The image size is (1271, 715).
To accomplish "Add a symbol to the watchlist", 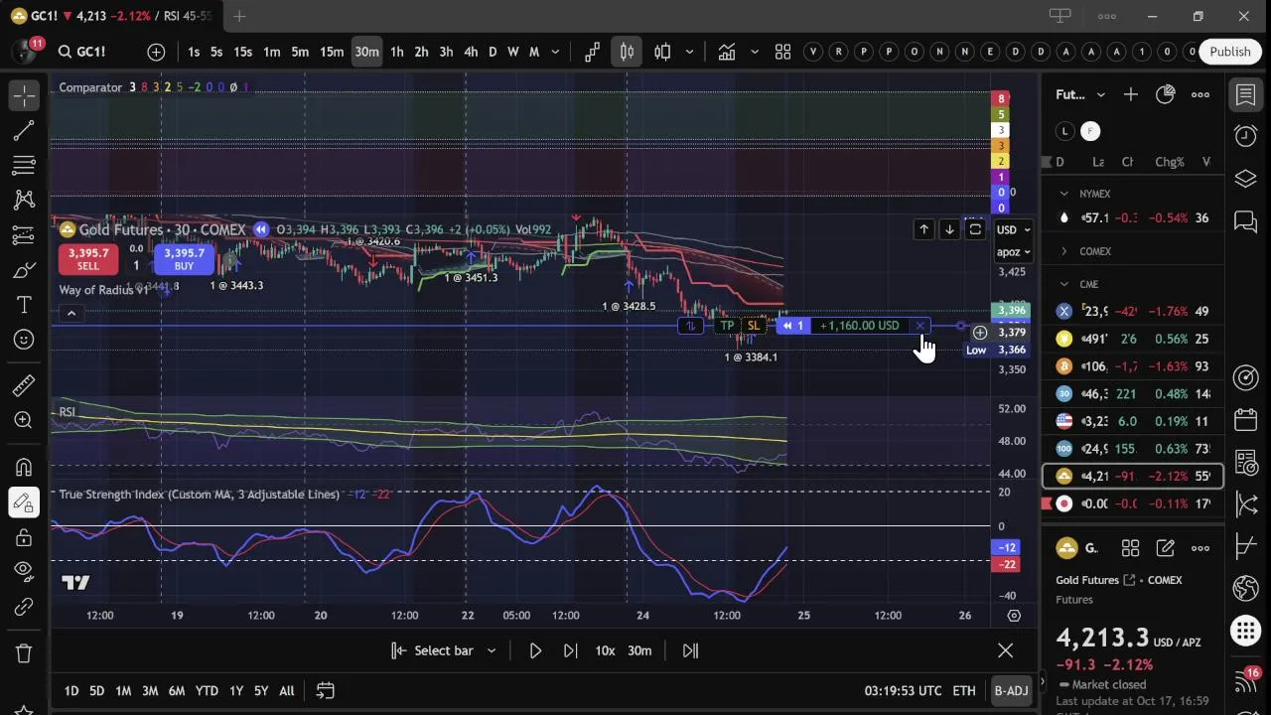I will click(1131, 94).
